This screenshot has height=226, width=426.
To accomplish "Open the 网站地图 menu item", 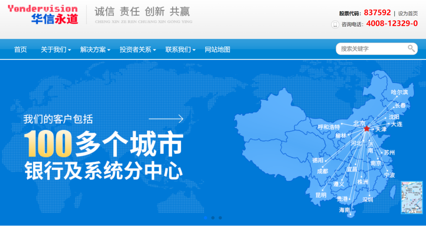I will 217,49.
